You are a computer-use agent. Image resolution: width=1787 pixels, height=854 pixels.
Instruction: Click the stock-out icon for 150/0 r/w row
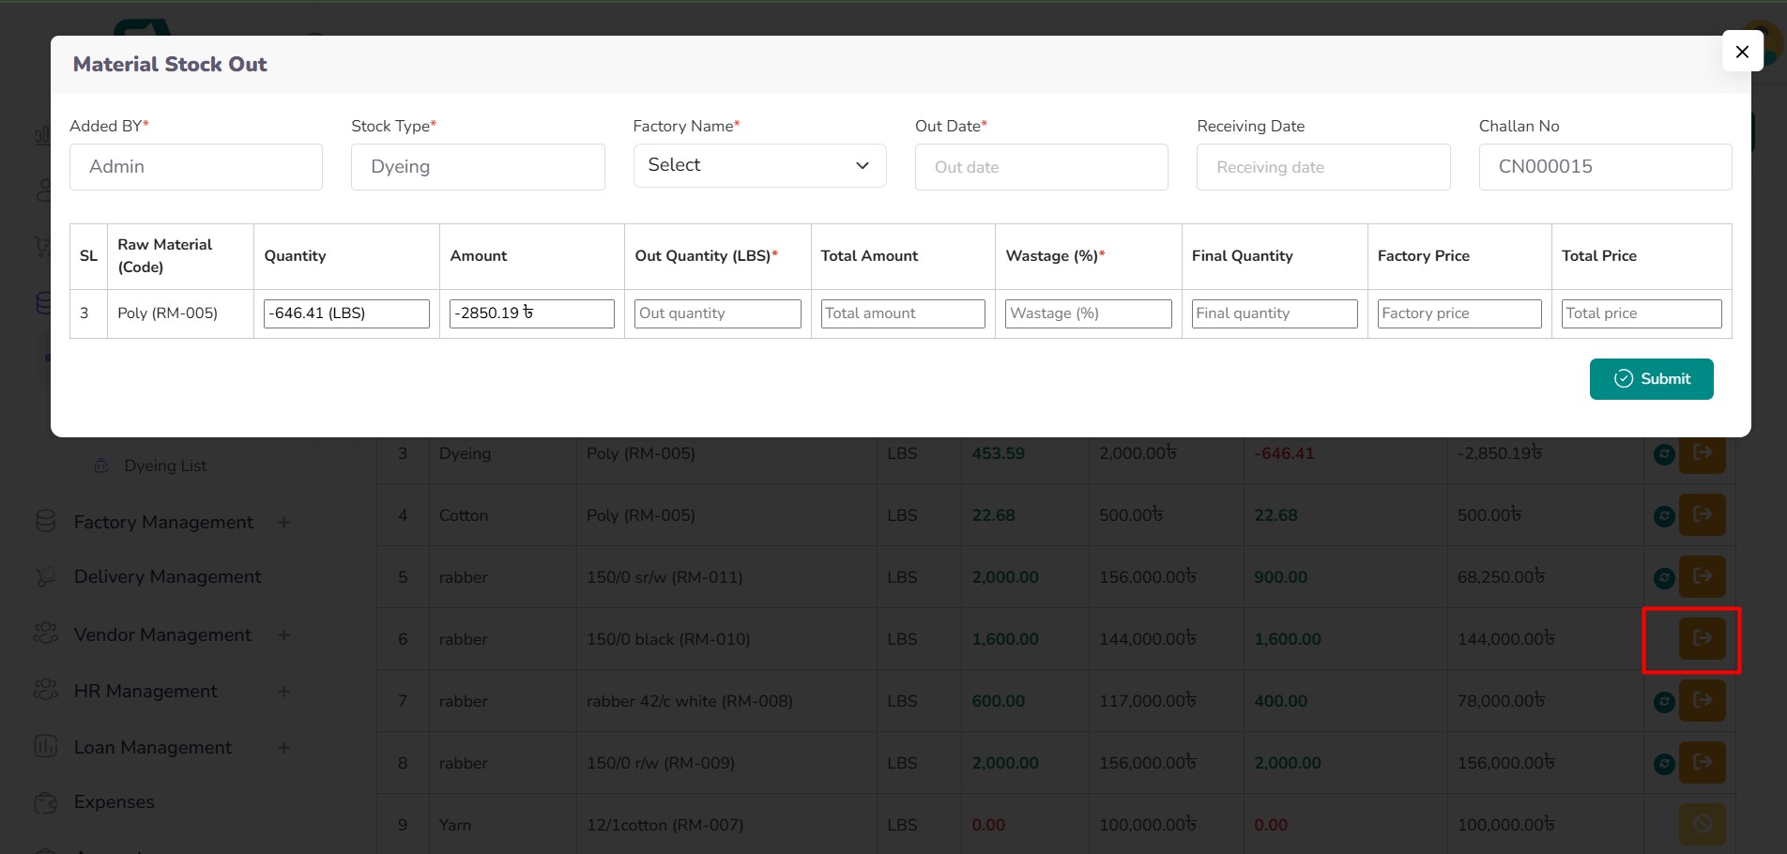1702,762
